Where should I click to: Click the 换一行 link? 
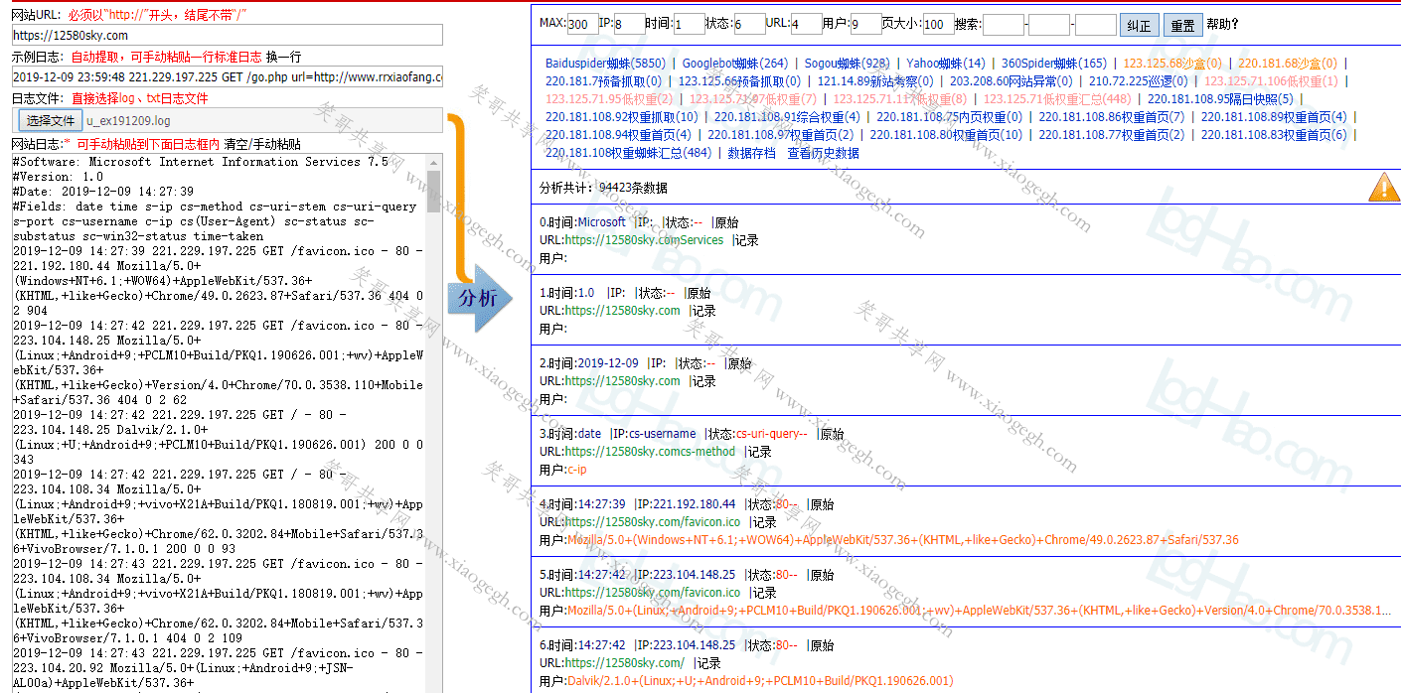pos(282,57)
